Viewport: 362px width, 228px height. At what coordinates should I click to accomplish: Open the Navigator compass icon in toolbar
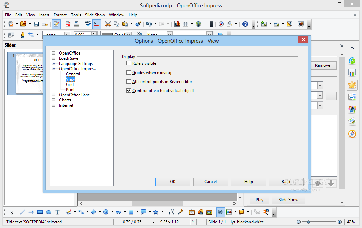pyautogui.click(x=221, y=24)
